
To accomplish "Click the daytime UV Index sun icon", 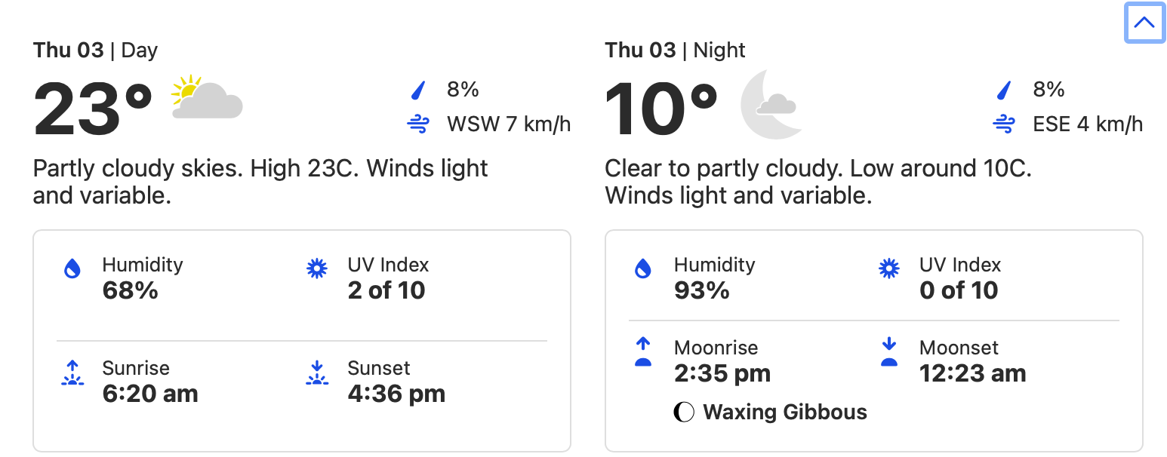I will [317, 269].
